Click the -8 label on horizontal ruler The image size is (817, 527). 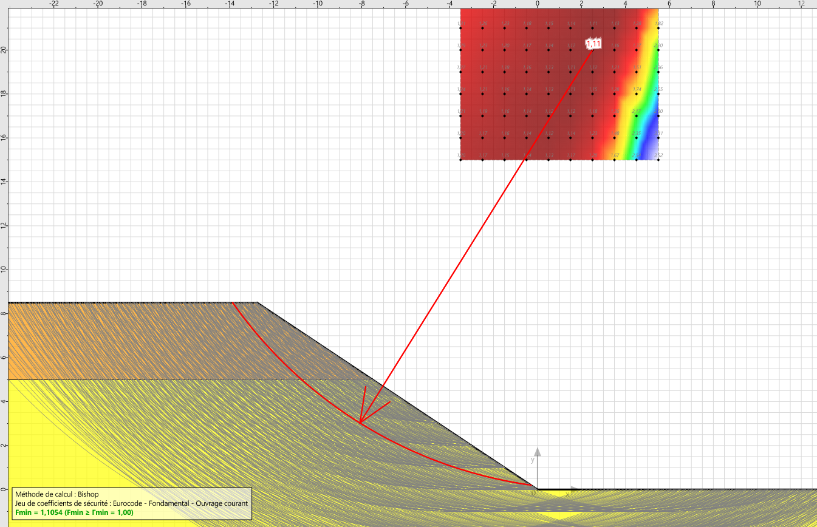(361, 4)
